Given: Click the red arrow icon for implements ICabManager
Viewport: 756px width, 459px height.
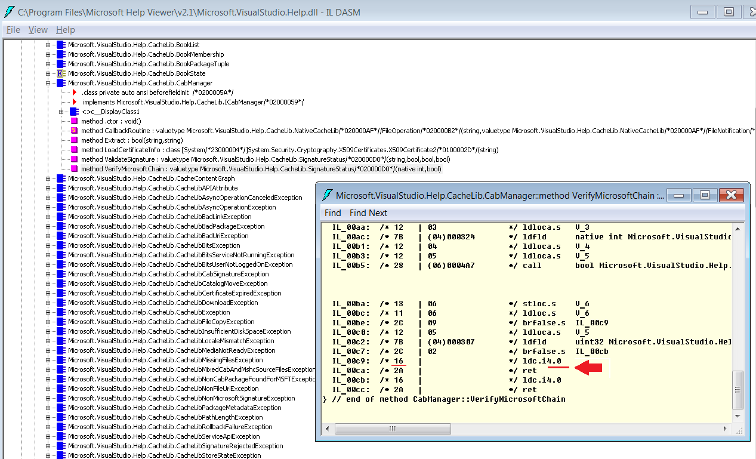Looking at the screenshot, I should tap(75, 102).
